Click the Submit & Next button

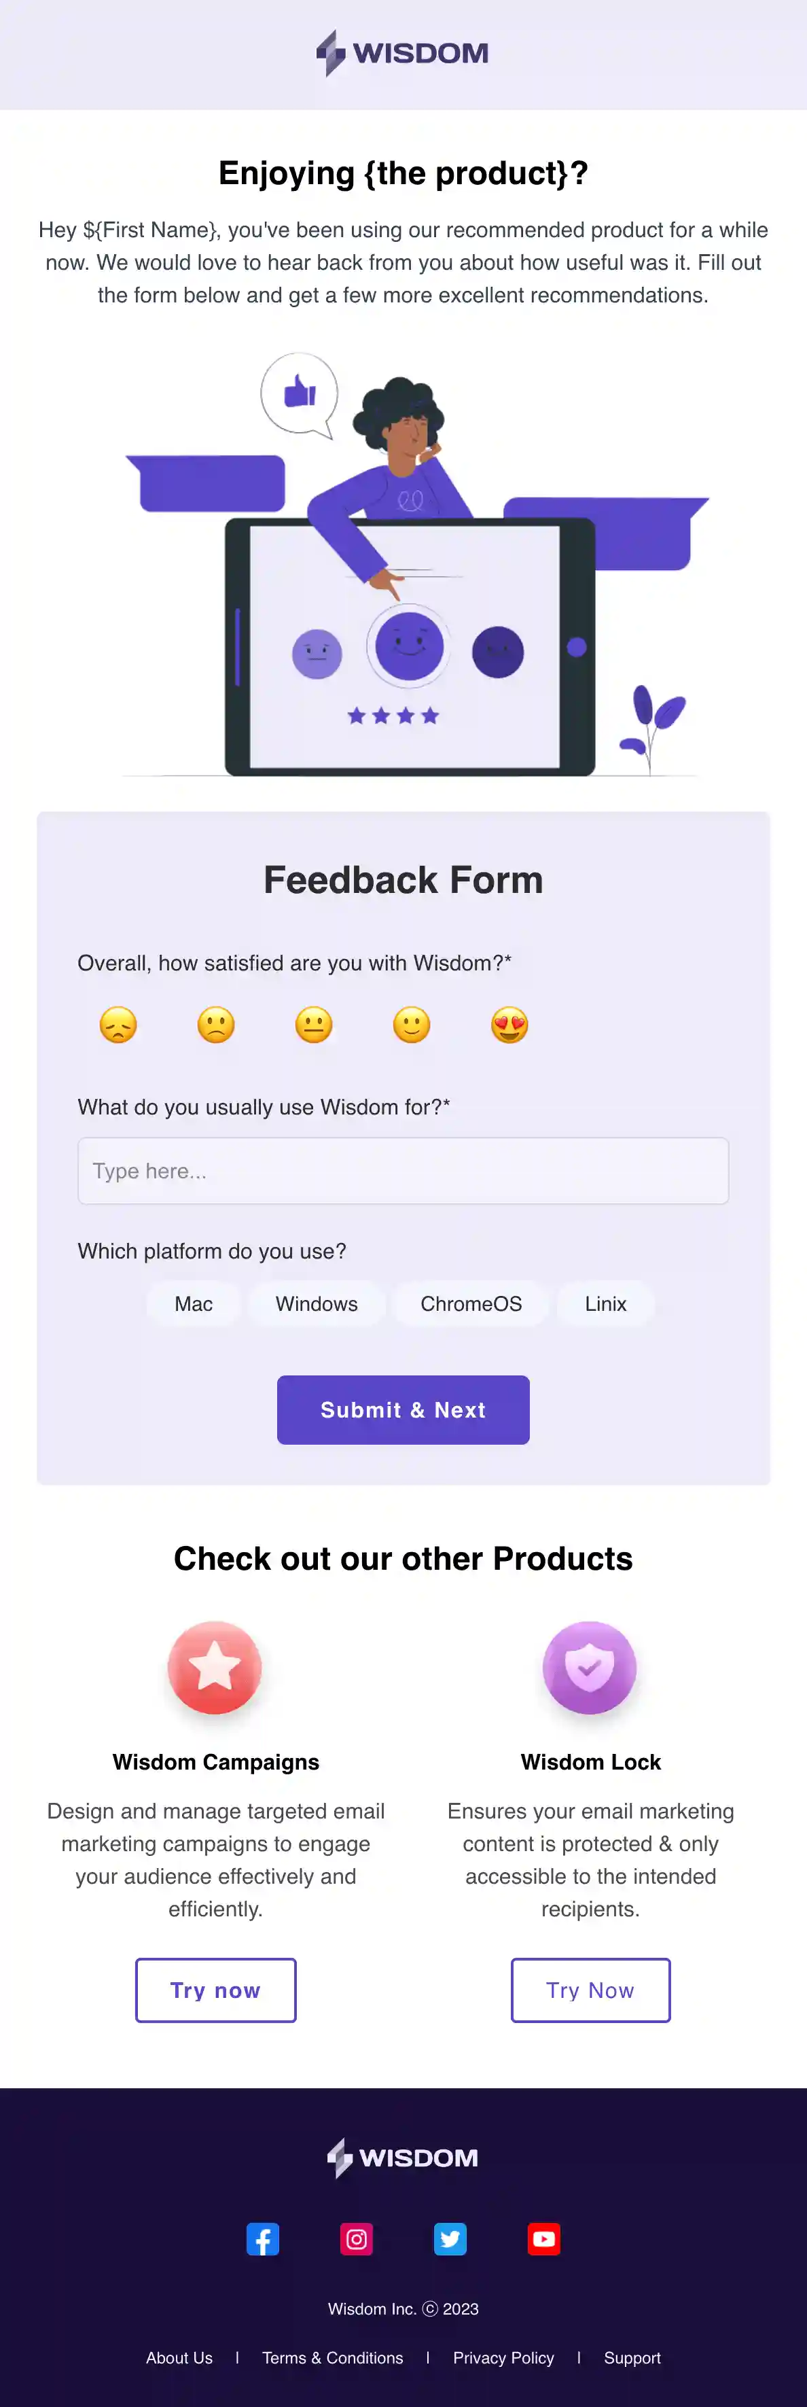(x=403, y=1410)
